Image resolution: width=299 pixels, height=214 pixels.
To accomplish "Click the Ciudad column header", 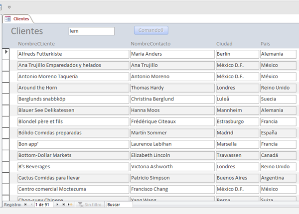I will tap(224, 44).
